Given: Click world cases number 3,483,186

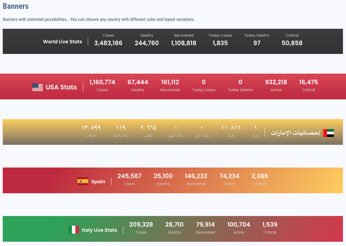Looking at the screenshot, I should click(x=108, y=43).
